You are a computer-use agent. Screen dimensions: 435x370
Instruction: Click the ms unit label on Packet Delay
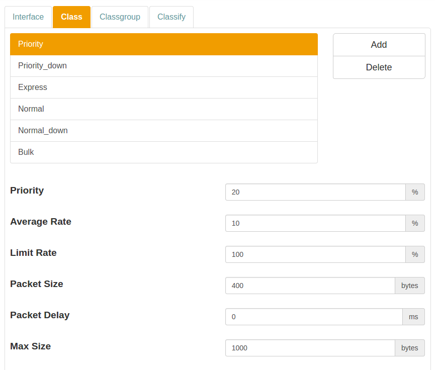pos(413,317)
